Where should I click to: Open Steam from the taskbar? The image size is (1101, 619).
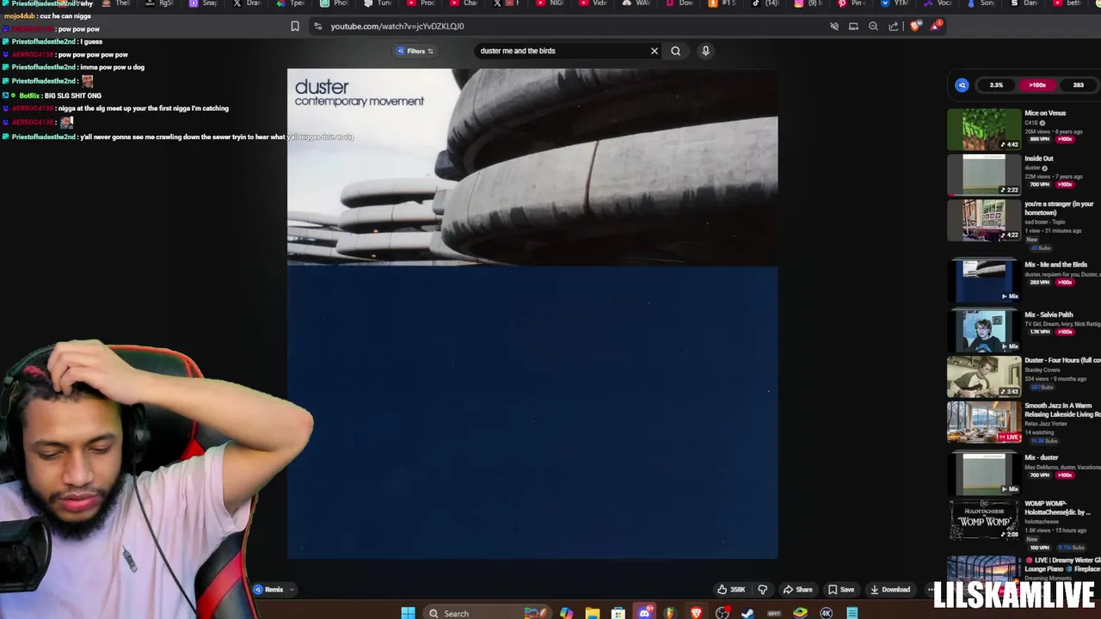tap(747, 613)
